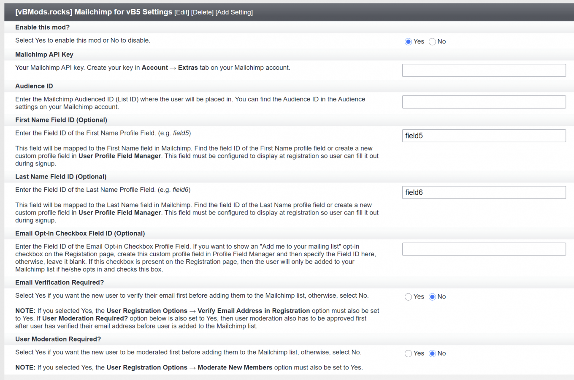Image resolution: width=574 pixels, height=380 pixels.
Task: Click the 'Enable this mod?' heading
Action: click(x=42, y=27)
